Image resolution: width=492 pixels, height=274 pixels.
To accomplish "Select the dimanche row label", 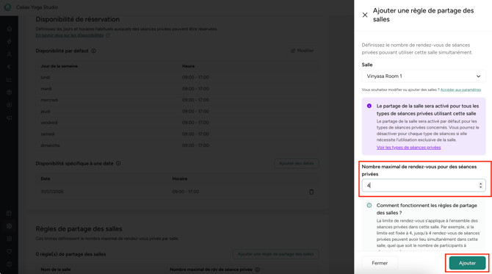I will tap(50, 145).
